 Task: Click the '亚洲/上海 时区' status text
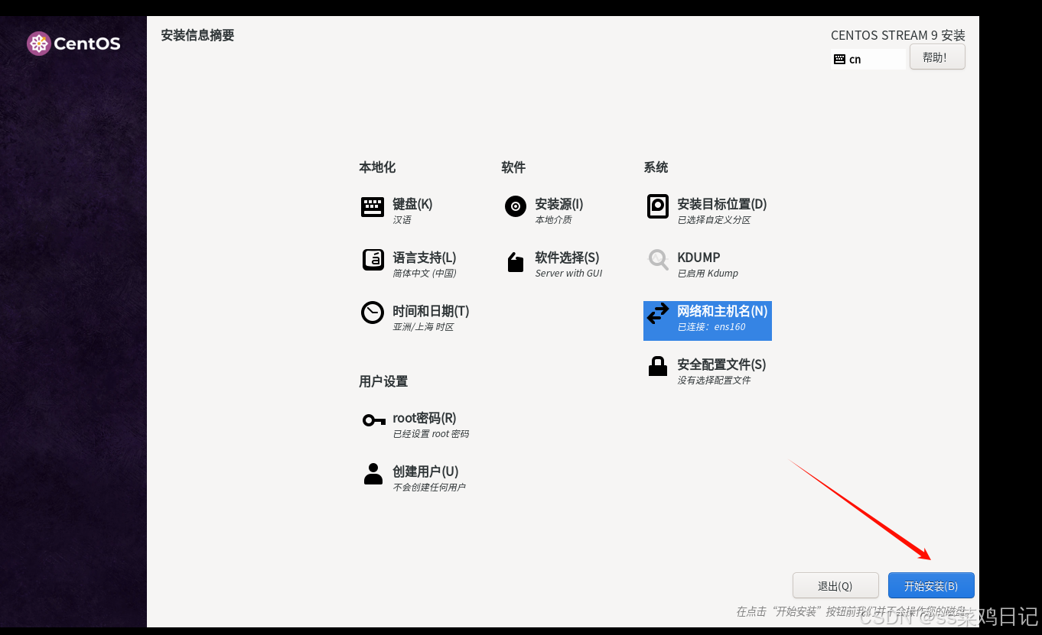pos(423,327)
